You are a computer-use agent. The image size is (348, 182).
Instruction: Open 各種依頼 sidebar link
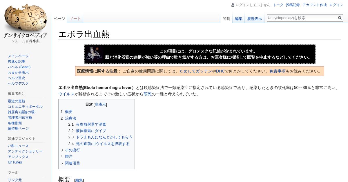(x=15, y=123)
